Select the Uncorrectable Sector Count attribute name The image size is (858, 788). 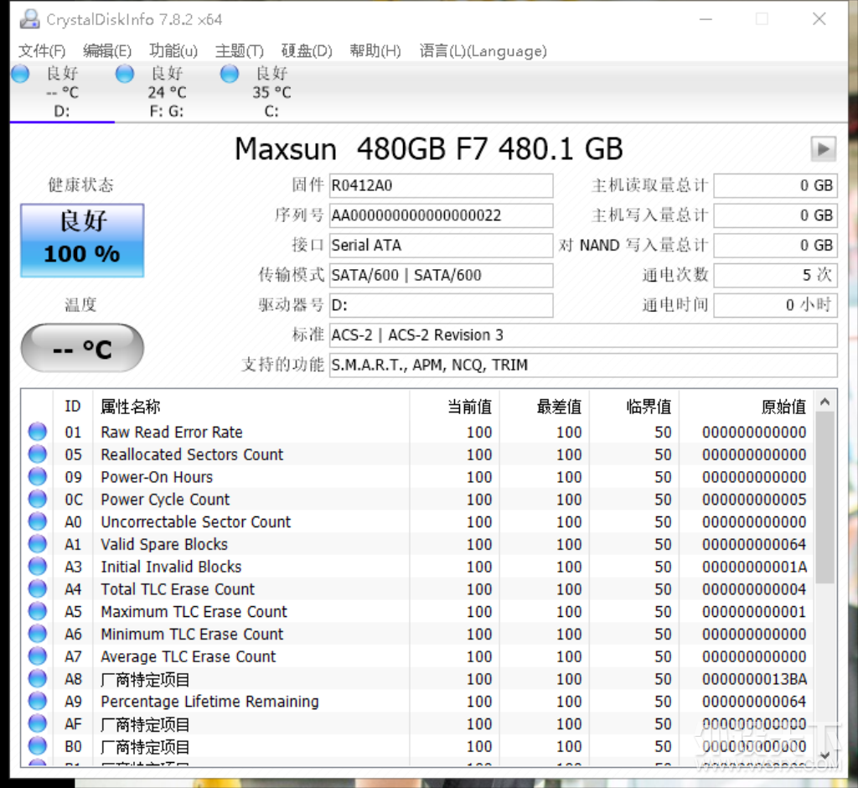[x=196, y=522]
